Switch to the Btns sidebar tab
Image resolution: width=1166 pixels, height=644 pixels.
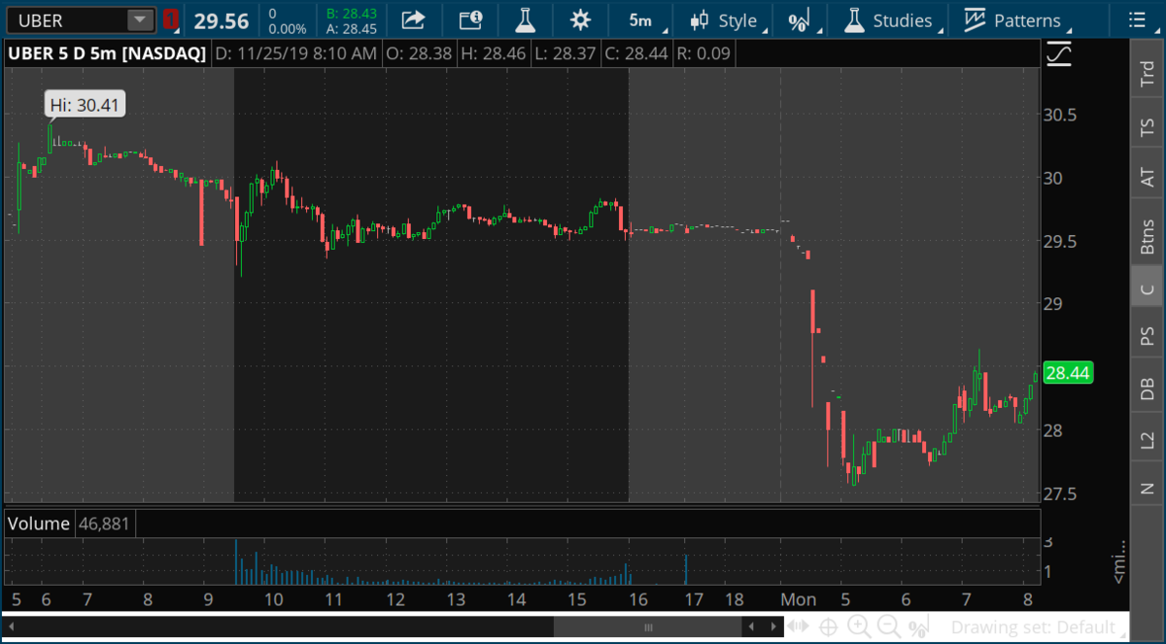(1148, 236)
